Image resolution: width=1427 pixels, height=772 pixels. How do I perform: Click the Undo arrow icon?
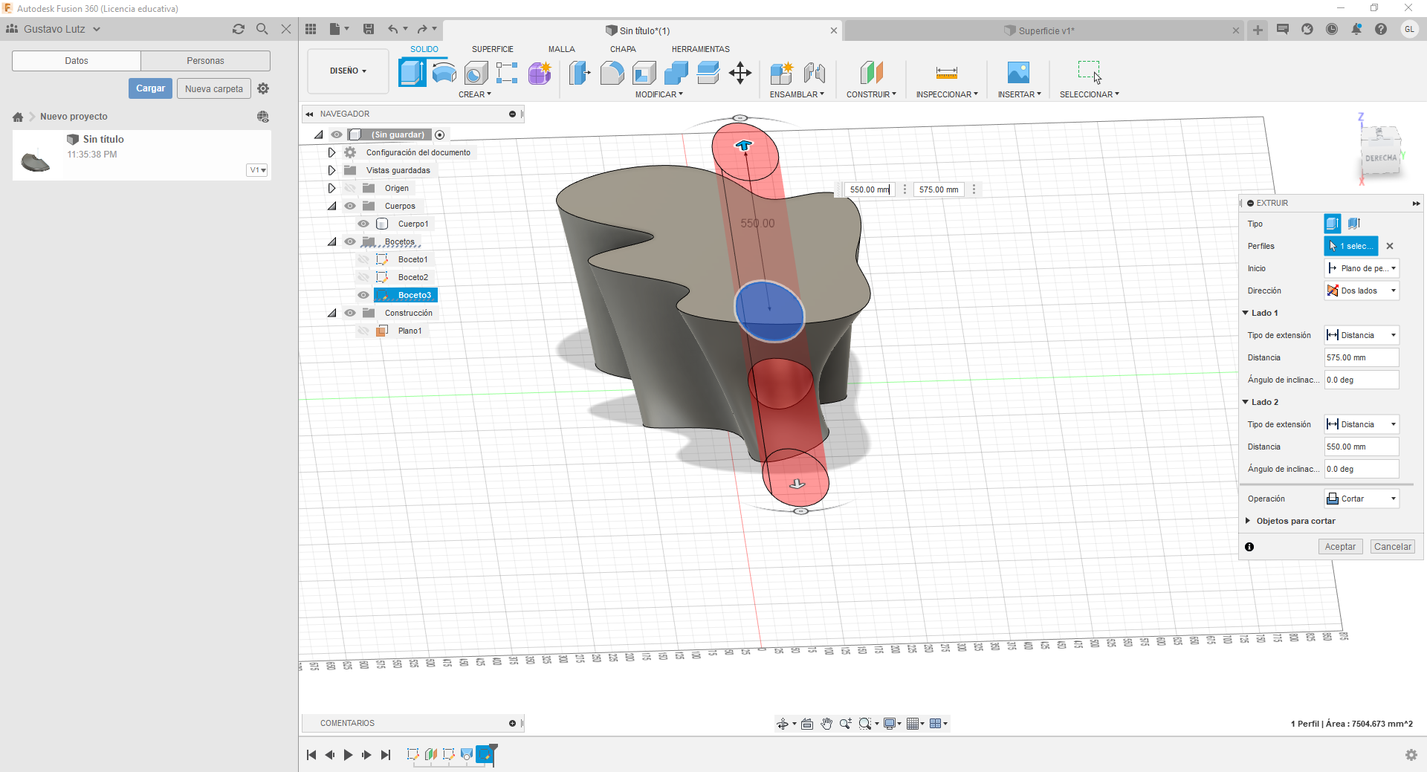pyautogui.click(x=393, y=29)
